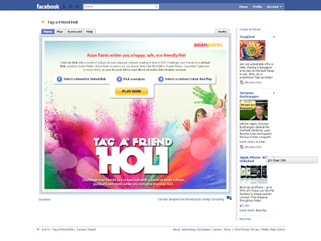Viewport: 321px width, 241px height.
Task: Open the Chat (36) bar
Action: (x=292, y=160)
